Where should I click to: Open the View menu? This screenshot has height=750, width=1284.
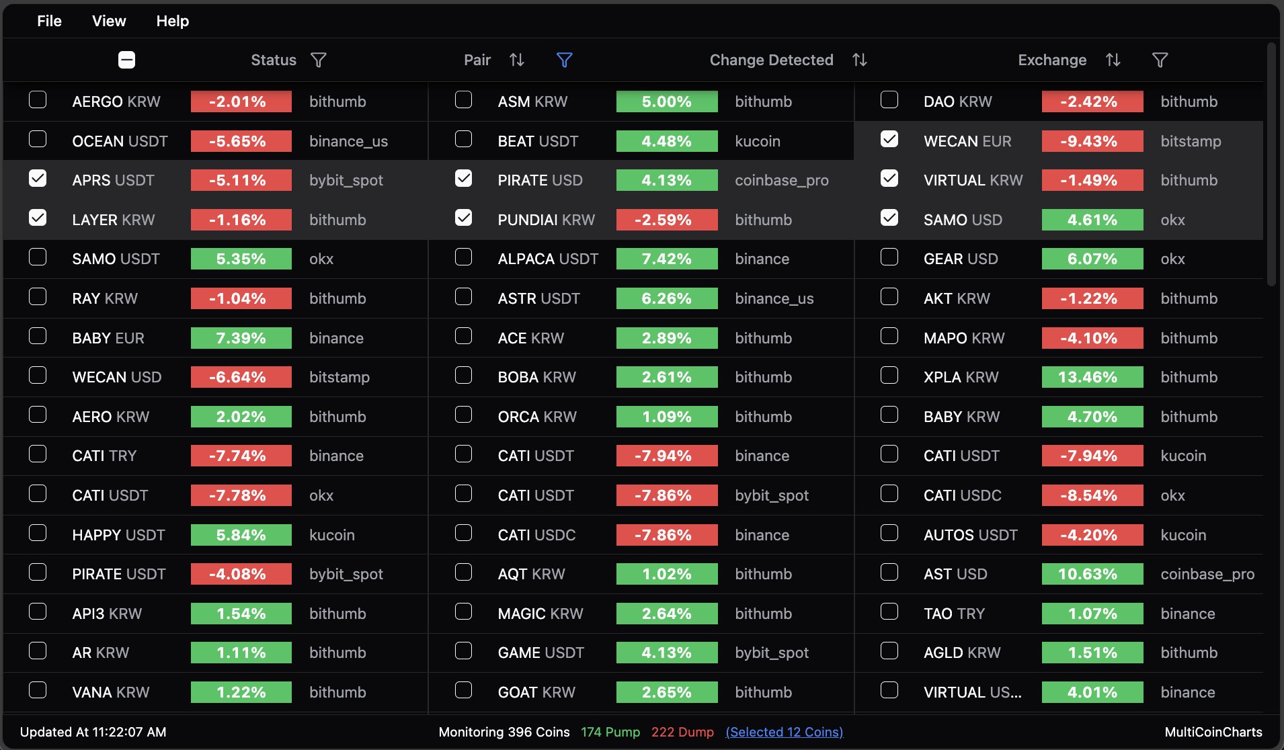[109, 21]
